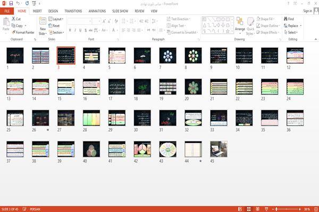Image resolution: width=319 pixels, height=212 pixels.
Task: Switch to the DESIGN tab
Action: [x=53, y=11]
